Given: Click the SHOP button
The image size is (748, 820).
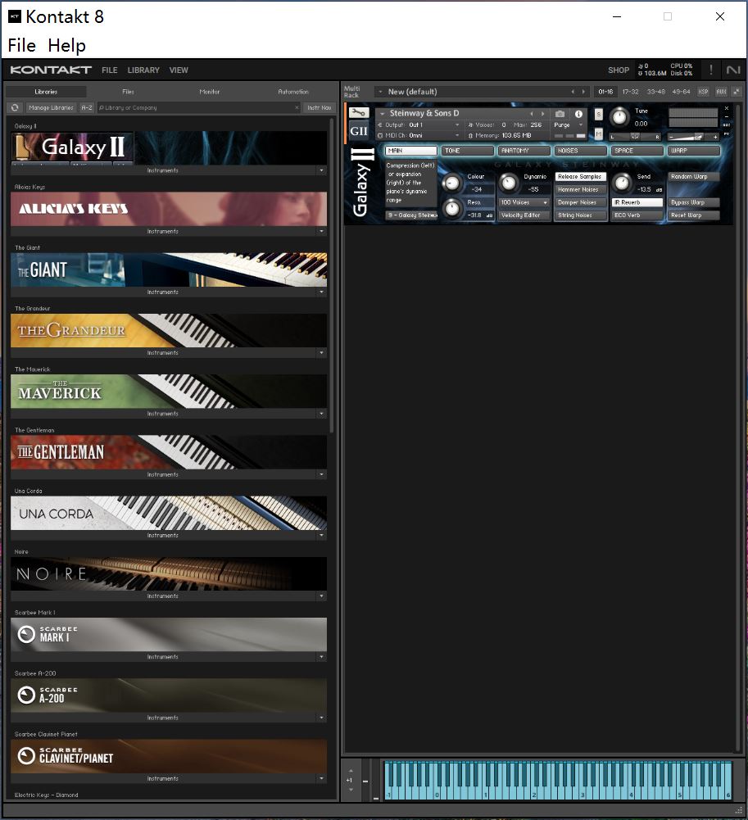Looking at the screenshot, I should point(619,70).
